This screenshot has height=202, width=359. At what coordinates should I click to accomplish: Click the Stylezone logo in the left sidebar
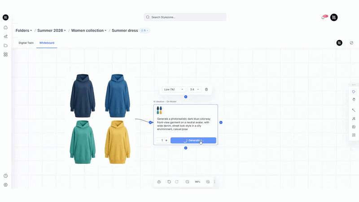(5, 18)
